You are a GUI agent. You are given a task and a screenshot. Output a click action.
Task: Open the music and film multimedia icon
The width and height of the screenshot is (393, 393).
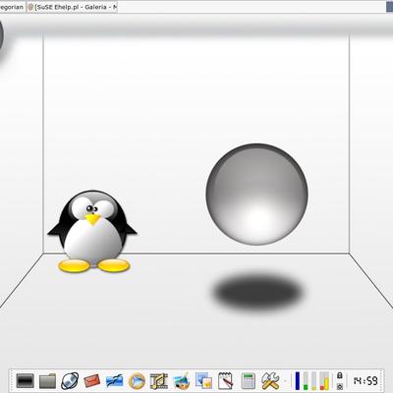(159, 381)
